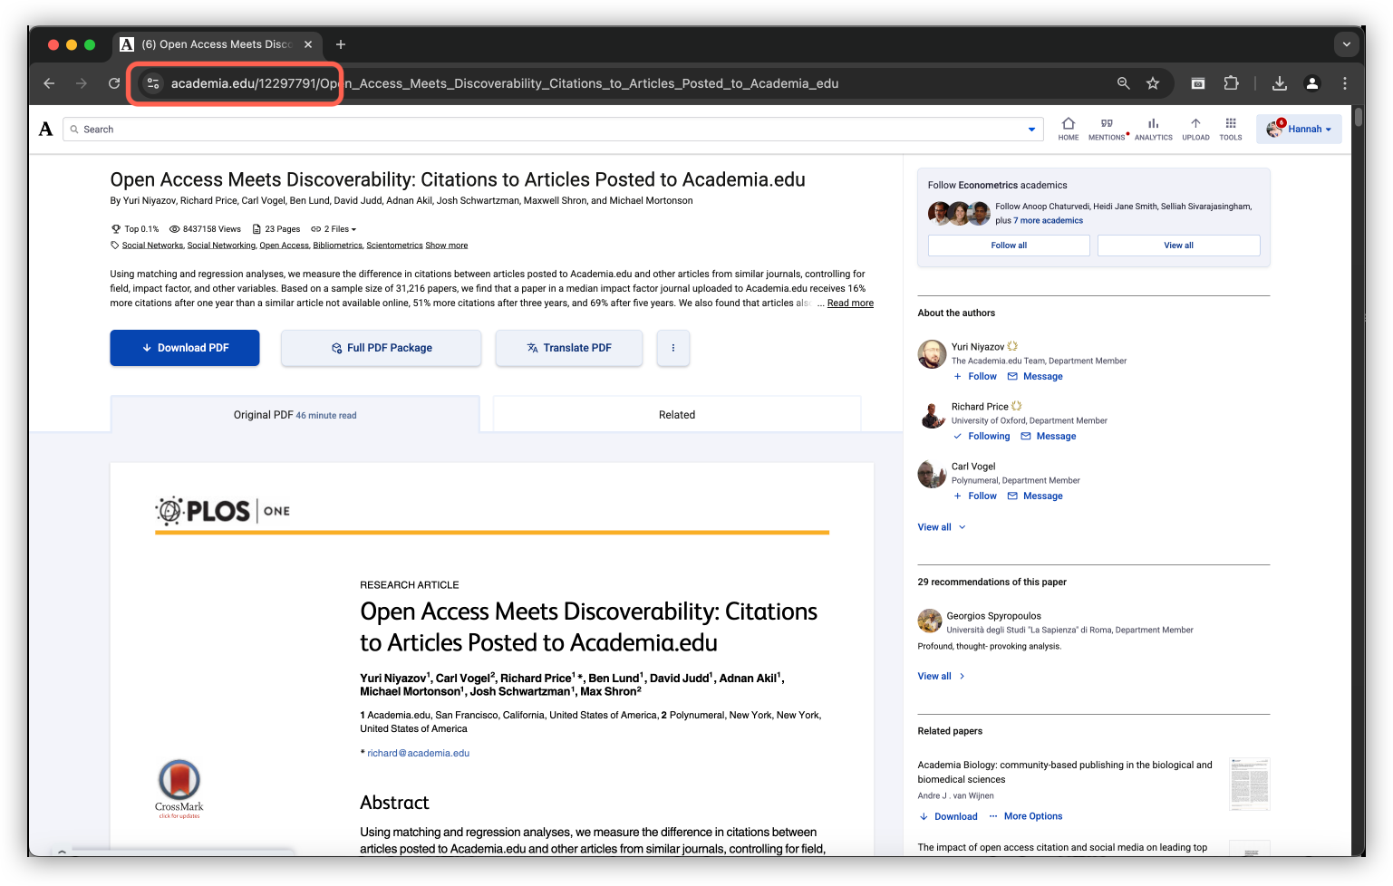
Task: Open the Chrome tab capture icon in toolbar
Action: click(1198, 83)
